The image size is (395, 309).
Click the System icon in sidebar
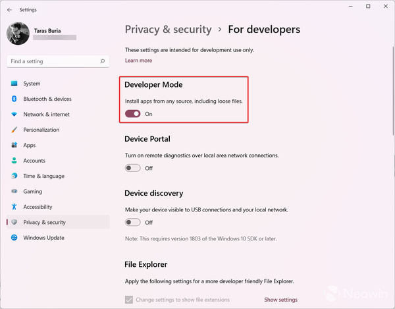point(14,84)
